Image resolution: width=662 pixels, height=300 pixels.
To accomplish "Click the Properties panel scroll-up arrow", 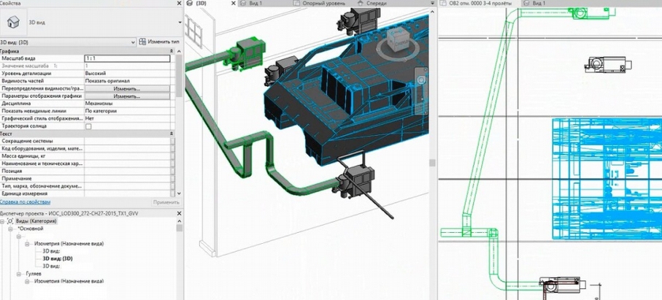I will click(179, 50).
